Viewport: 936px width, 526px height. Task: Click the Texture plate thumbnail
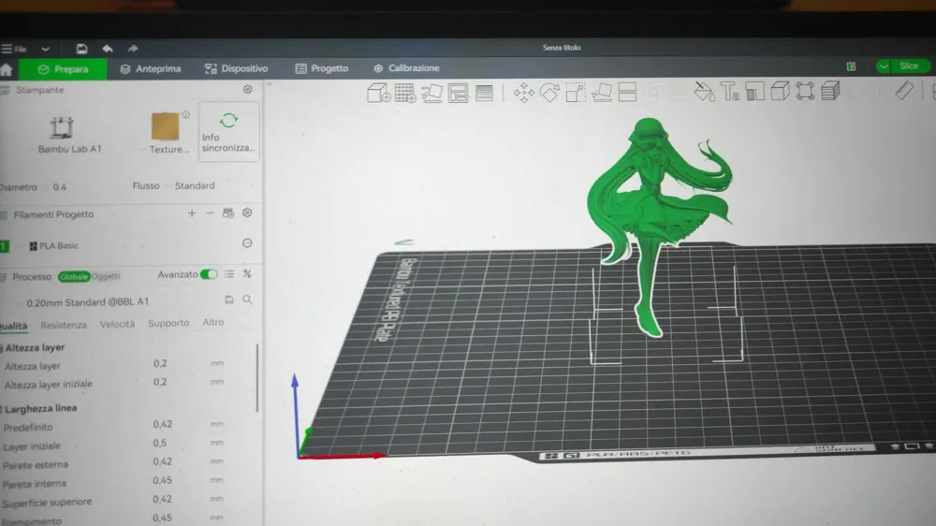click(166, 126)
